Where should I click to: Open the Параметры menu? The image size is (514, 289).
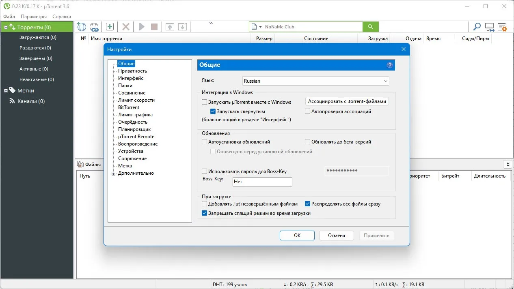[34, 17]
